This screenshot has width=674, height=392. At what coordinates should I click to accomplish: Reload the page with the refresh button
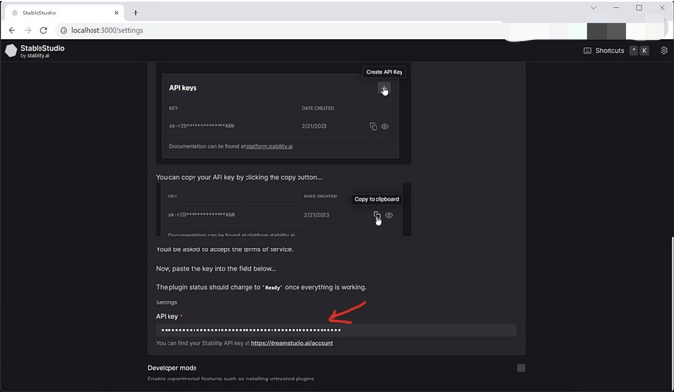43,30
